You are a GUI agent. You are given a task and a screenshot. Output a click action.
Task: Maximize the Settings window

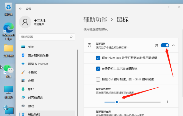169,7
